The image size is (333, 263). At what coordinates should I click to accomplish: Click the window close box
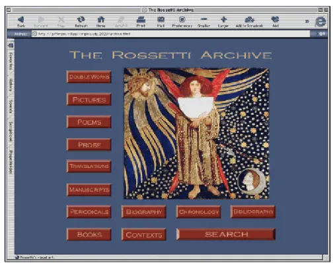[x=9, y=10]
